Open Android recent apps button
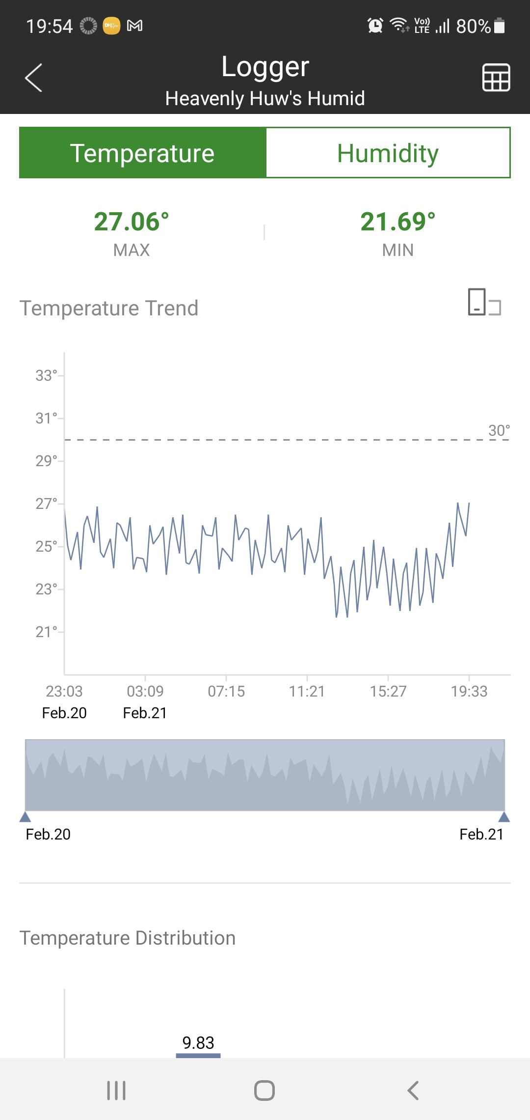530x1120 pixels. point(116,1091)
